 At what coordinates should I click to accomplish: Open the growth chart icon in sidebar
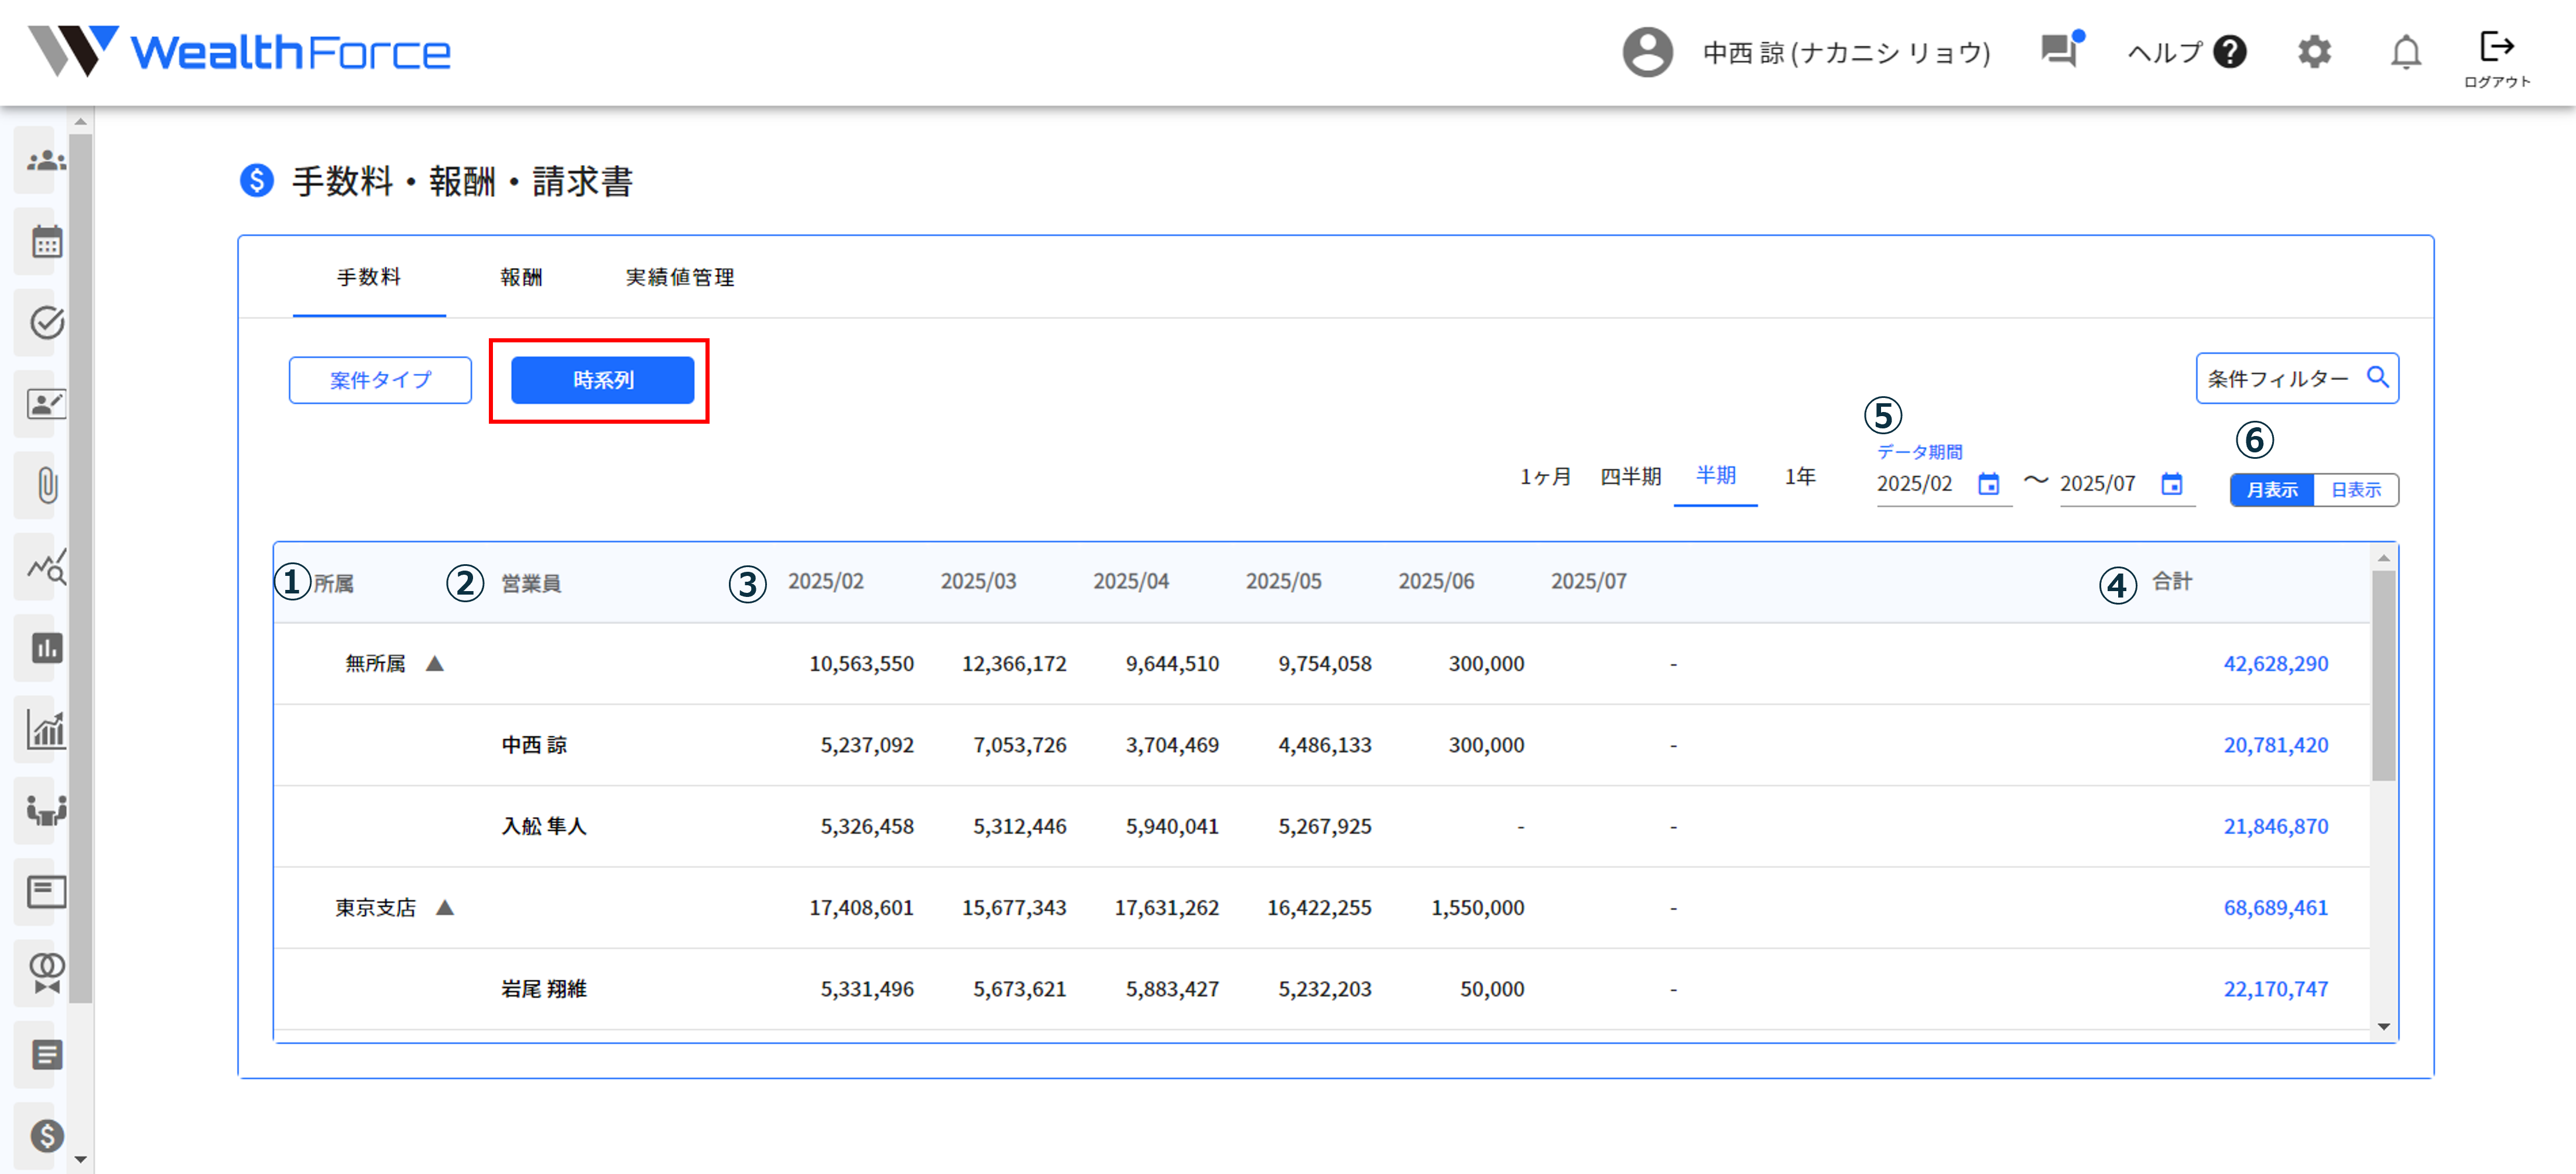click(x=46, y=729)
